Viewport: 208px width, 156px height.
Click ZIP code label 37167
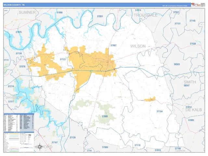55,142
